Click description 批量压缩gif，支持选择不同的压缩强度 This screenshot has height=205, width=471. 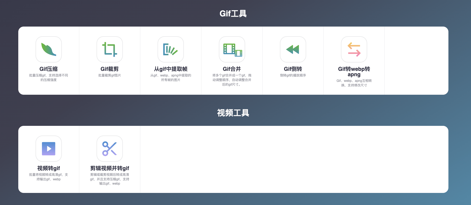pyautogui.click(x=49, y=78)
